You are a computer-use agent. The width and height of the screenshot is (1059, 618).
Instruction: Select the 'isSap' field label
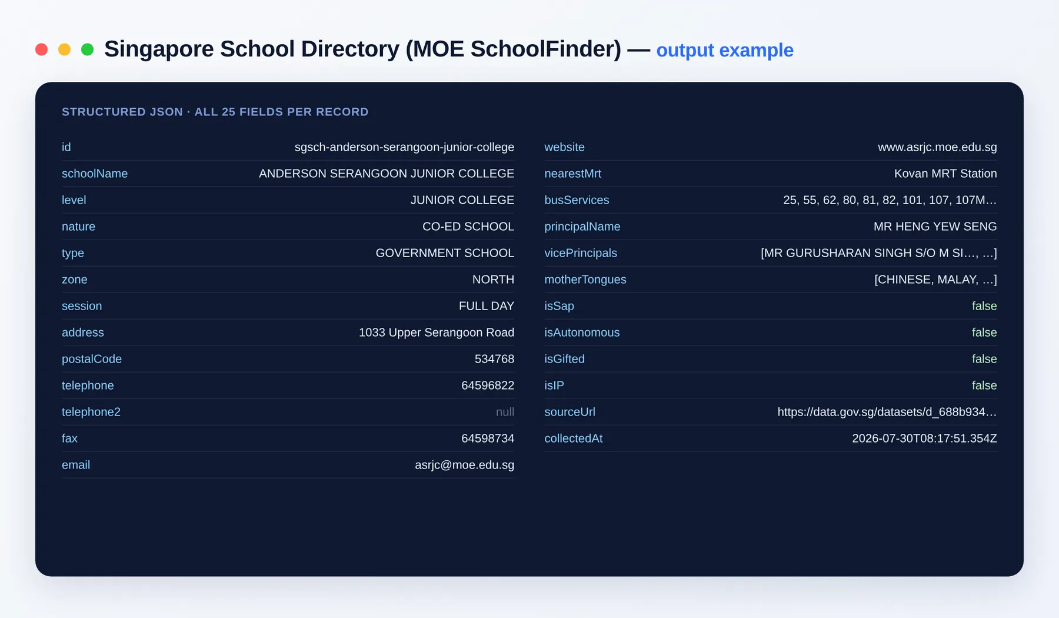point(559,306)
